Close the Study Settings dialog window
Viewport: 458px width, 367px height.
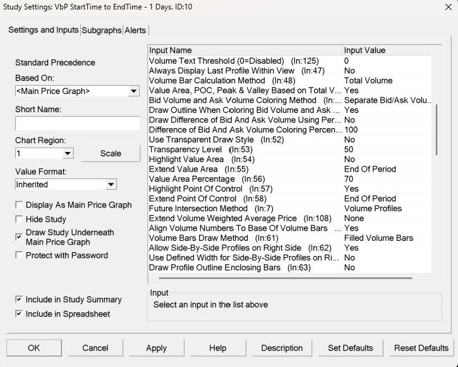tap(443, 8)
